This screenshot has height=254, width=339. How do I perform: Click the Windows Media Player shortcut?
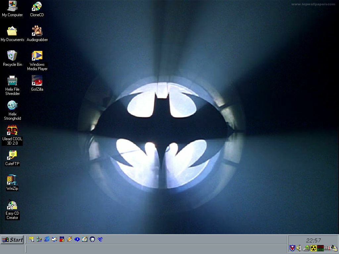37,56
